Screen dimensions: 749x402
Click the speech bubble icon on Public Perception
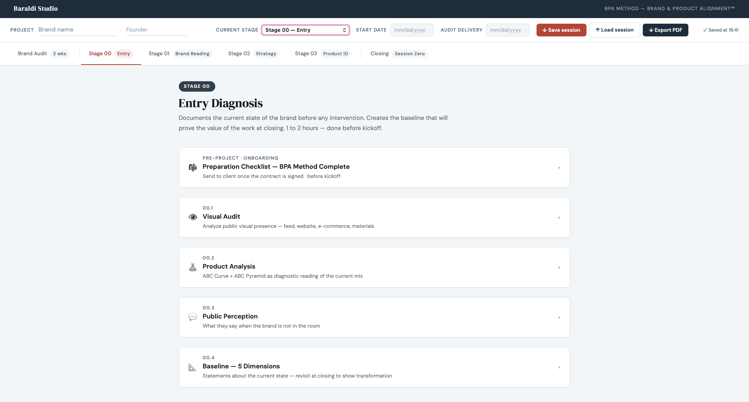coord(193,317)
